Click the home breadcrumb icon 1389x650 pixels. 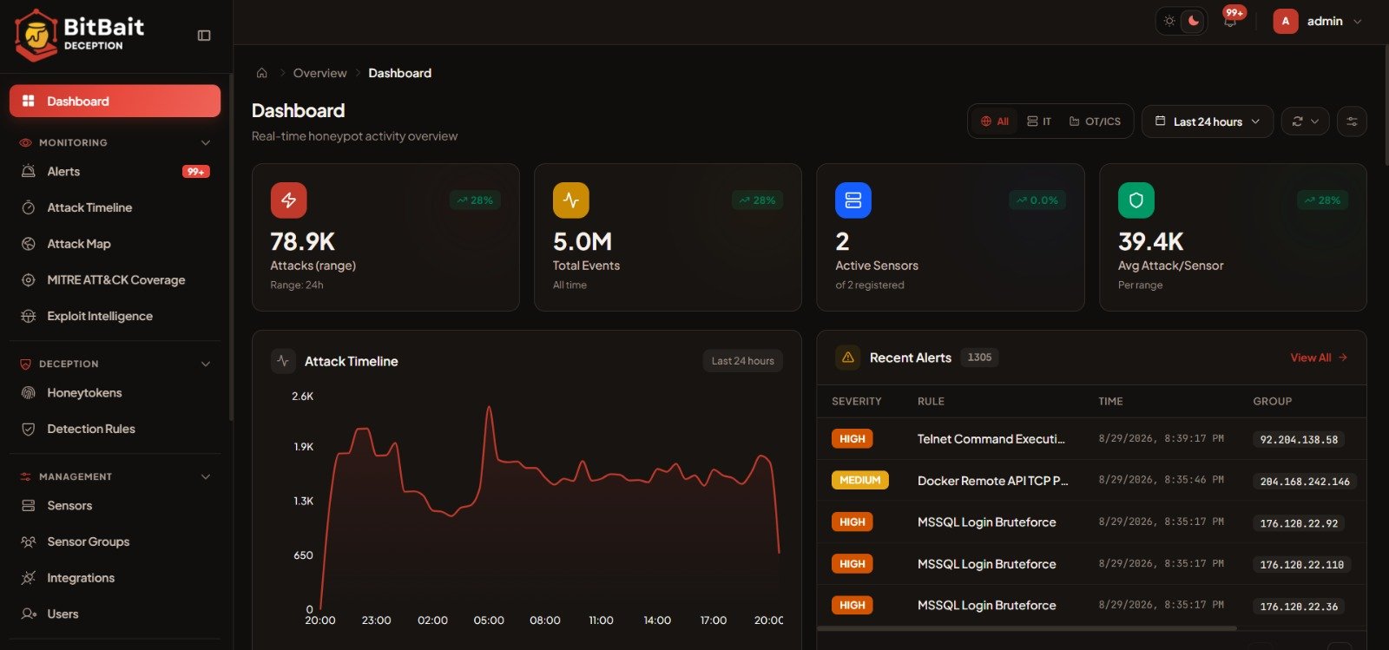pos(261,73)
